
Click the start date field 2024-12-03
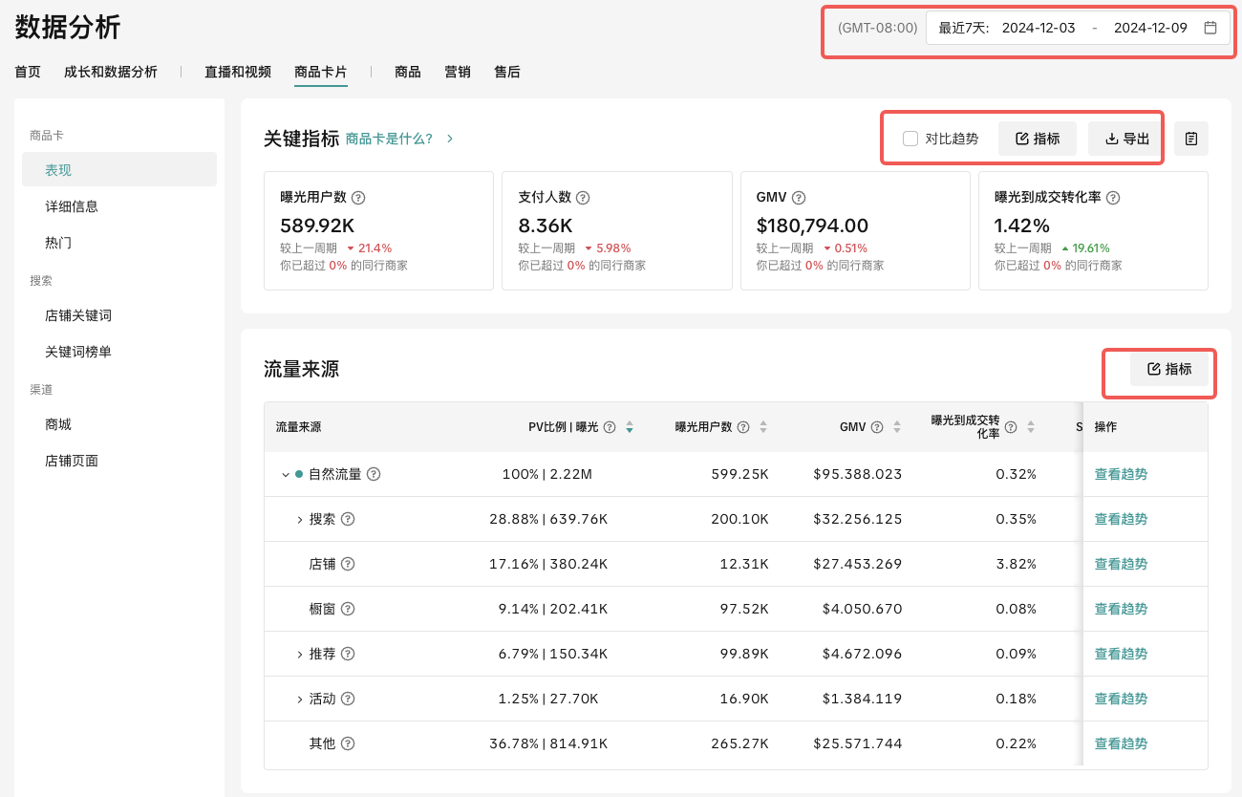(1039, 28)
